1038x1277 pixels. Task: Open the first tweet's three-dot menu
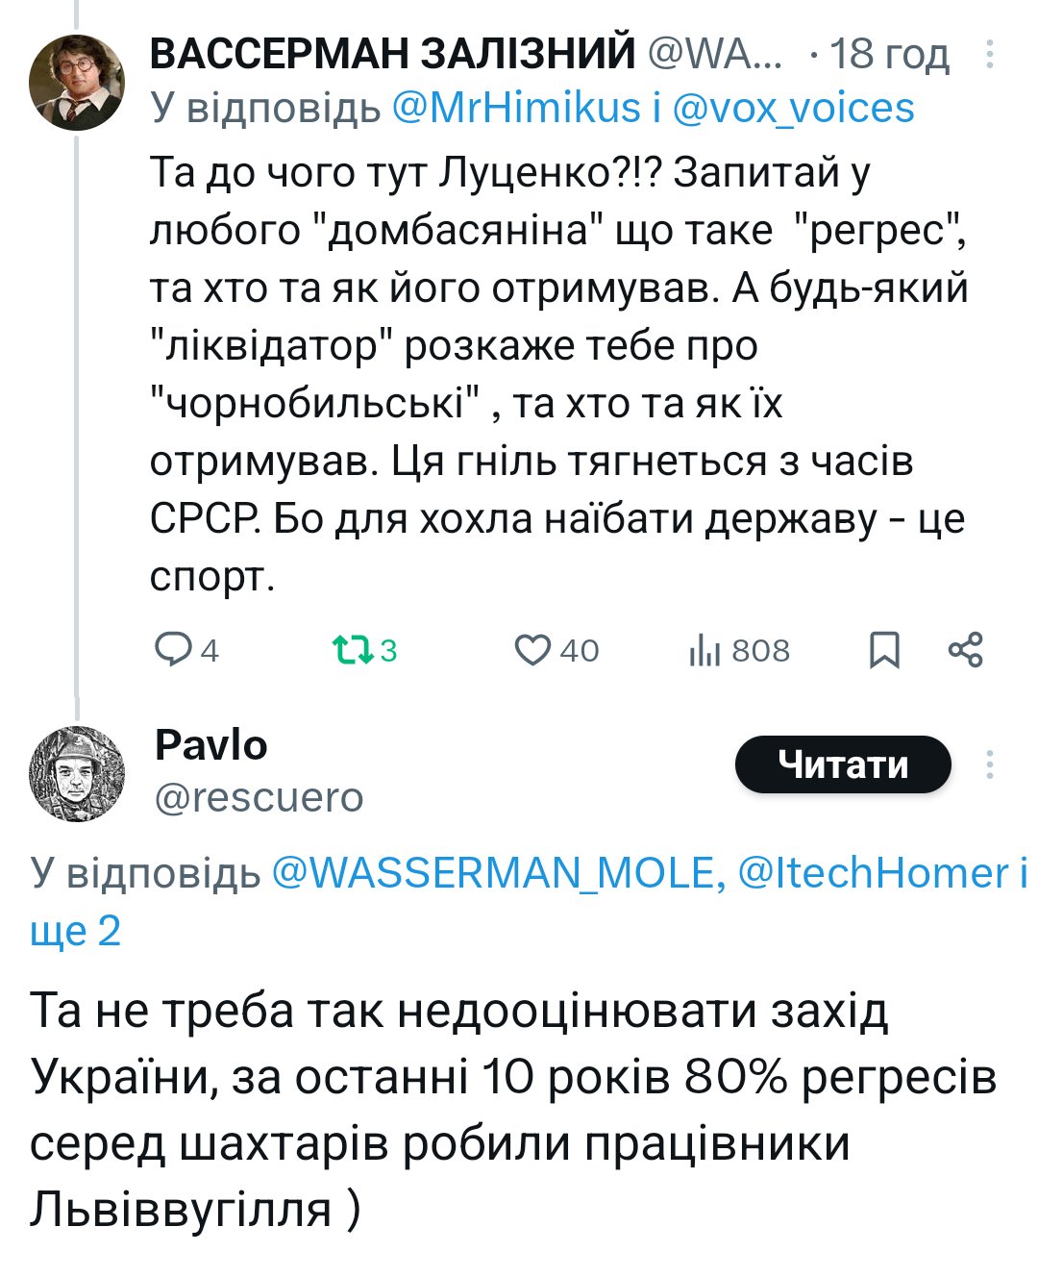tap(989, 55)
